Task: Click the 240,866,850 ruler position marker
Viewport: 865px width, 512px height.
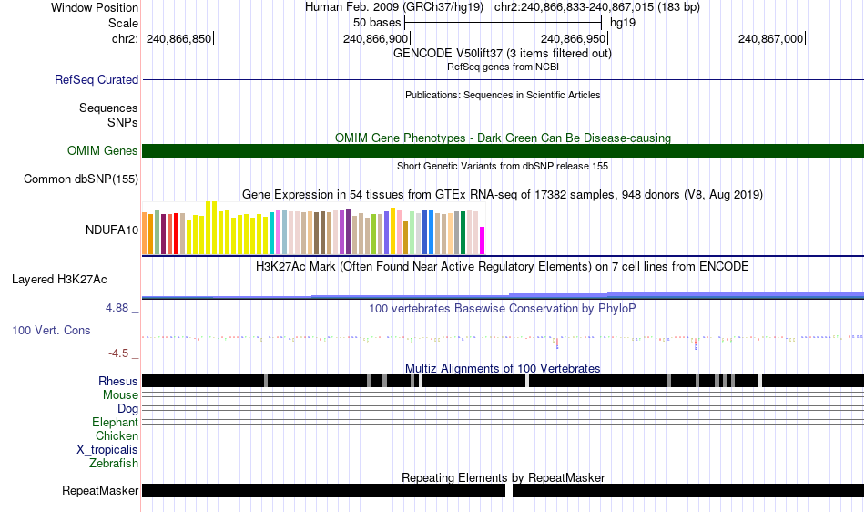Action: pos(180,38)
